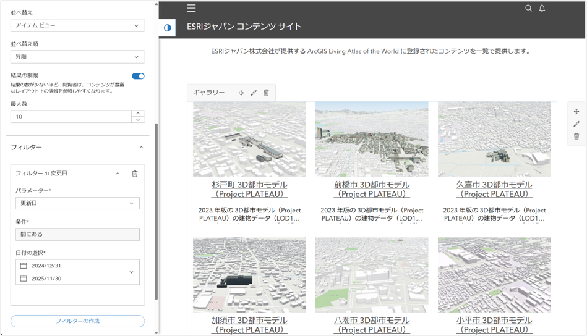Click the row edit pencil icon at right edge

(576, 124)
